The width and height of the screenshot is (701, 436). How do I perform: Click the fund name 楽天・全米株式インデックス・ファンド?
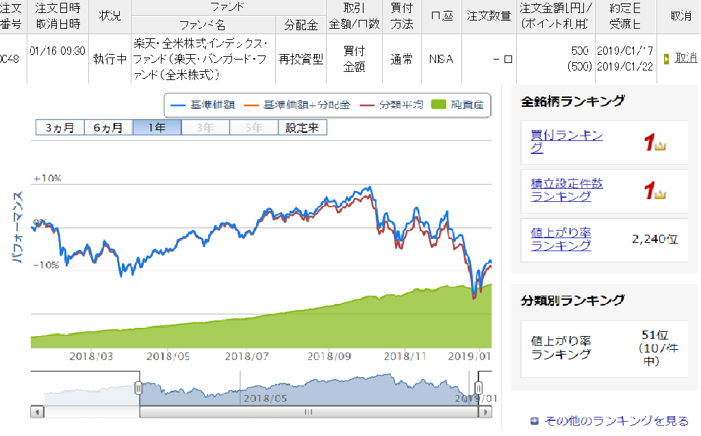point(201,59)
